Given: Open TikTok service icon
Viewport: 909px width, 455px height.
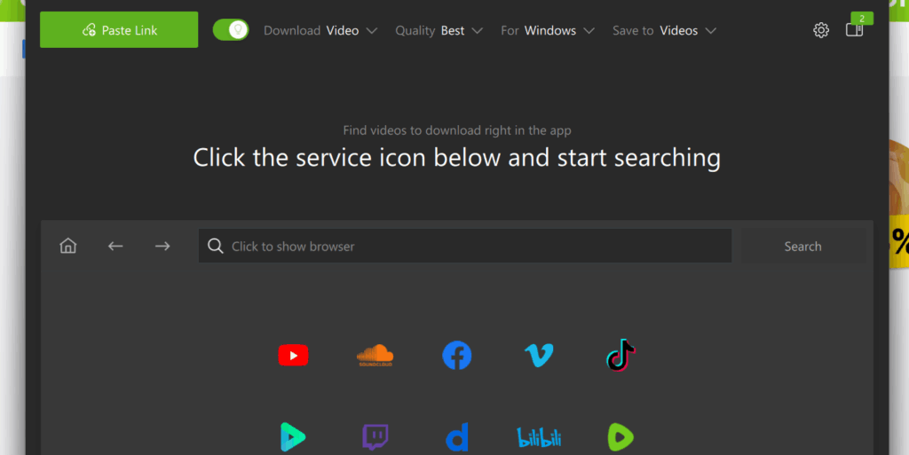Looking at the screenshot, I should [x=620, y=355].
